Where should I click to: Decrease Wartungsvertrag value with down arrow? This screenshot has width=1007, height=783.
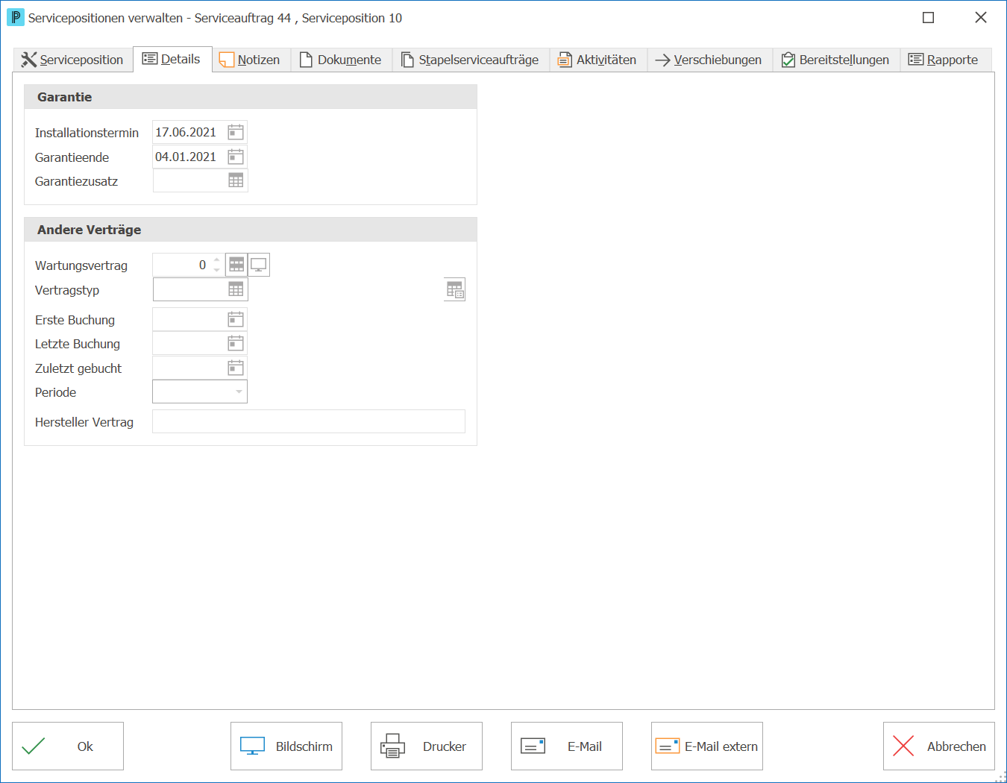[217, 270]
